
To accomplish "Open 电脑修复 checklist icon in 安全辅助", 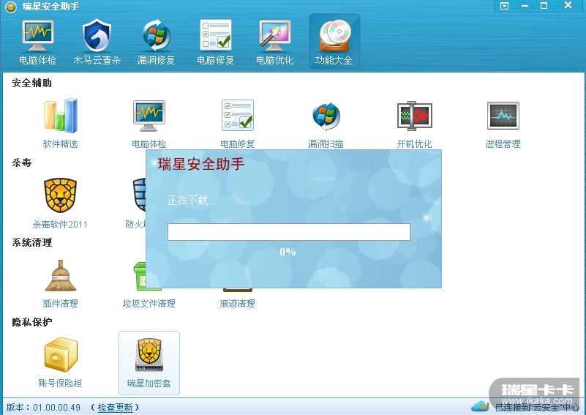I will click(238, 115).
